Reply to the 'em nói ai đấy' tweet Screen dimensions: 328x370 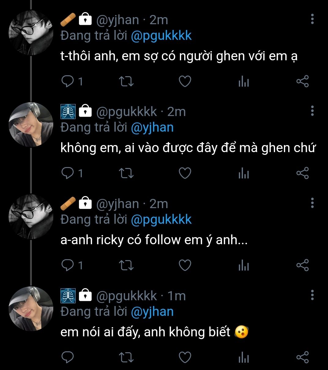(68, 357)
